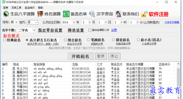Click 五格 cell 8|20|19|9|27
The image size is (183, 99).
pos(81,94)
